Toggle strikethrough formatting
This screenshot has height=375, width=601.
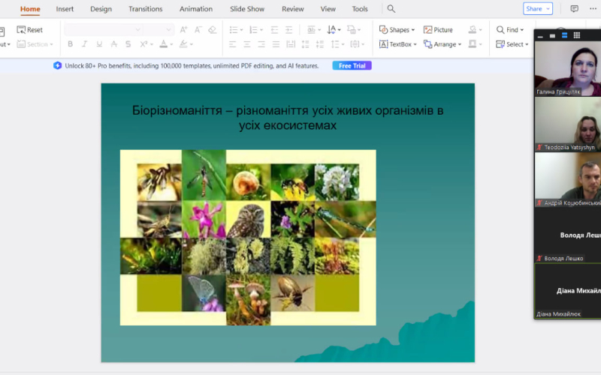114,44
